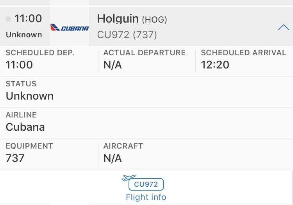The width and height of the screenshot is (293, 205).
Task: Click the Unknown status label under time
Action: (24, 35)
